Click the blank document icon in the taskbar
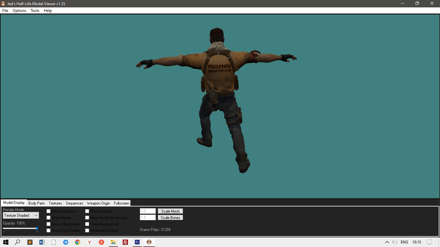 pos(54,242)
